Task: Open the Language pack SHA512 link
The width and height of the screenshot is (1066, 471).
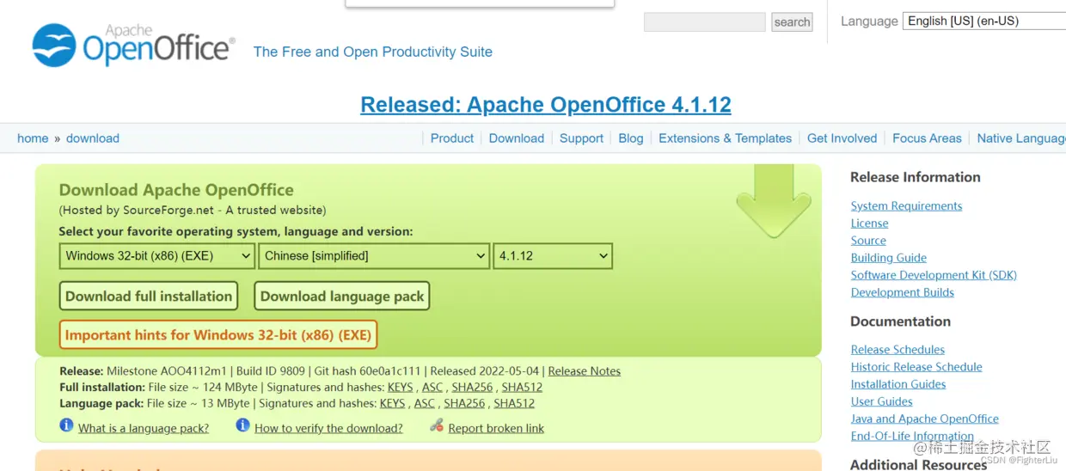Action: pos(515,403)
